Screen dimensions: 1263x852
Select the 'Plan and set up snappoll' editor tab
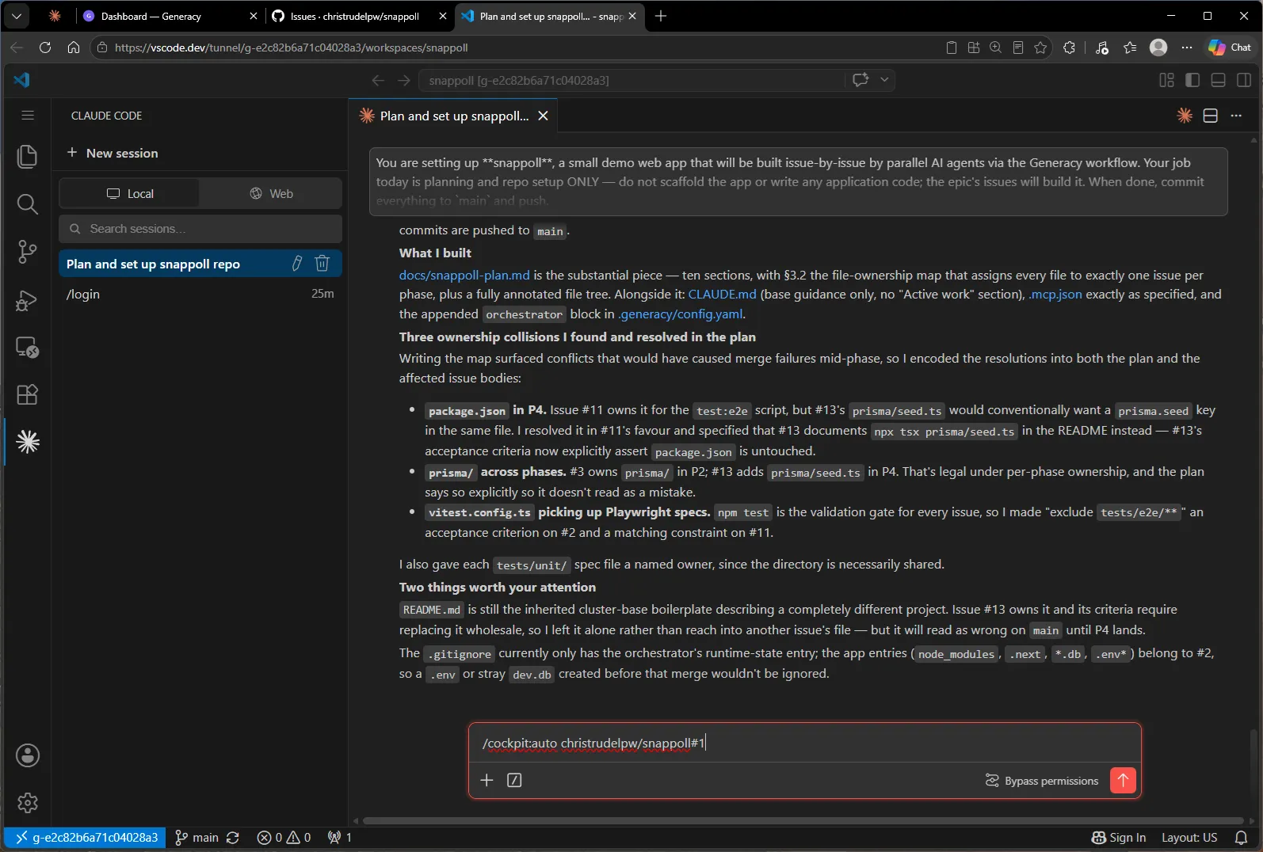point(453,116)
